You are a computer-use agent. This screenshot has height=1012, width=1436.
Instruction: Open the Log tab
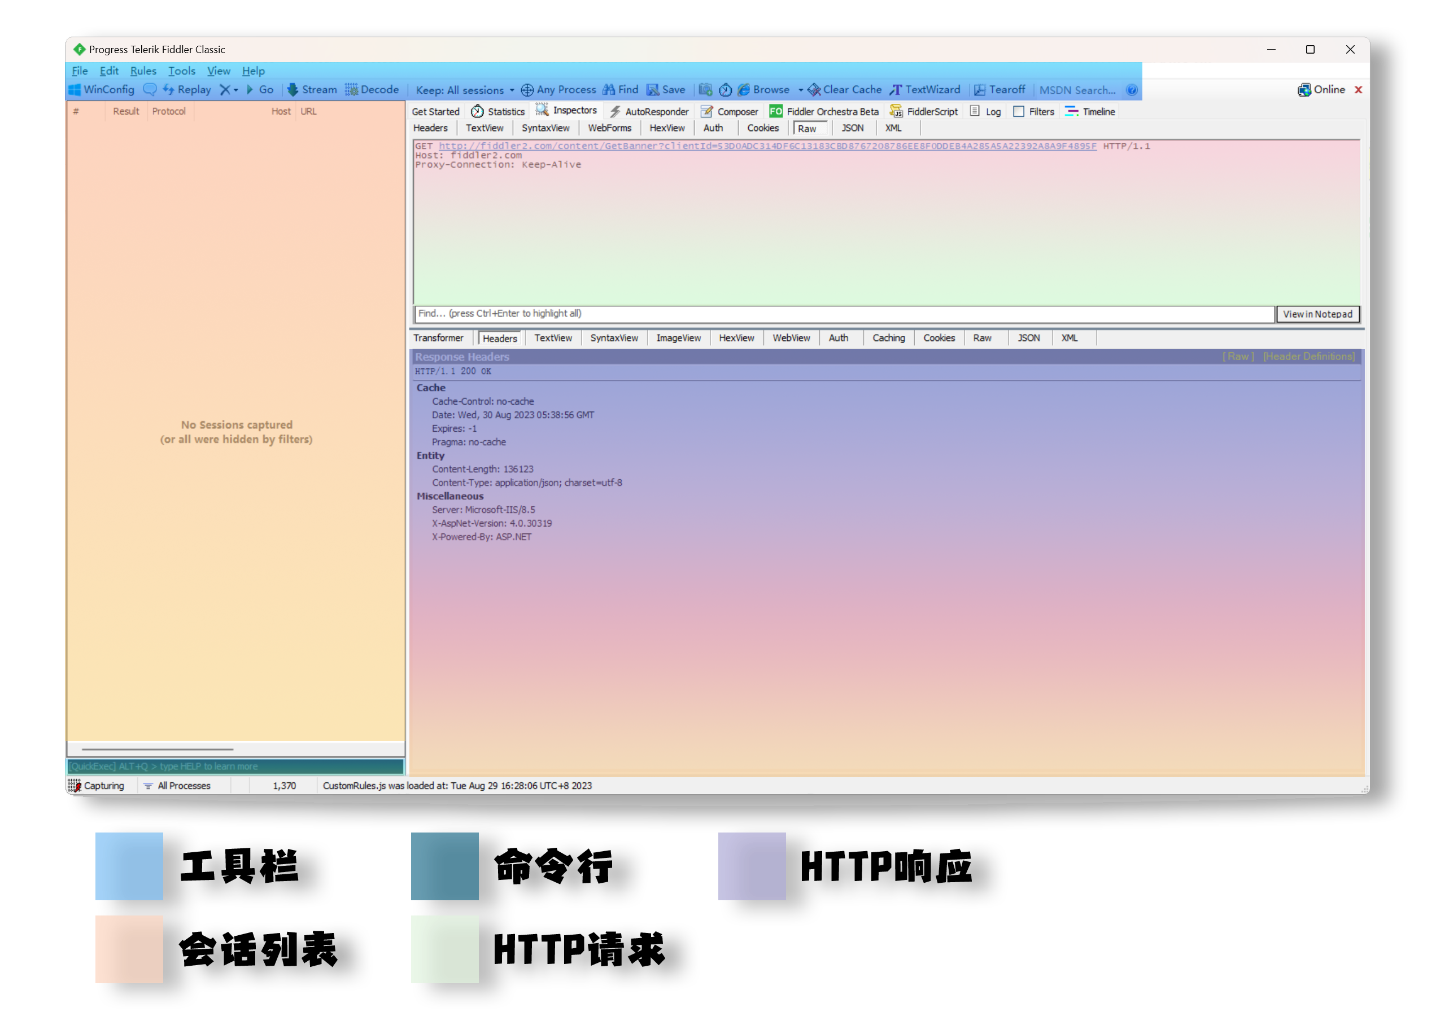(985, 111)
